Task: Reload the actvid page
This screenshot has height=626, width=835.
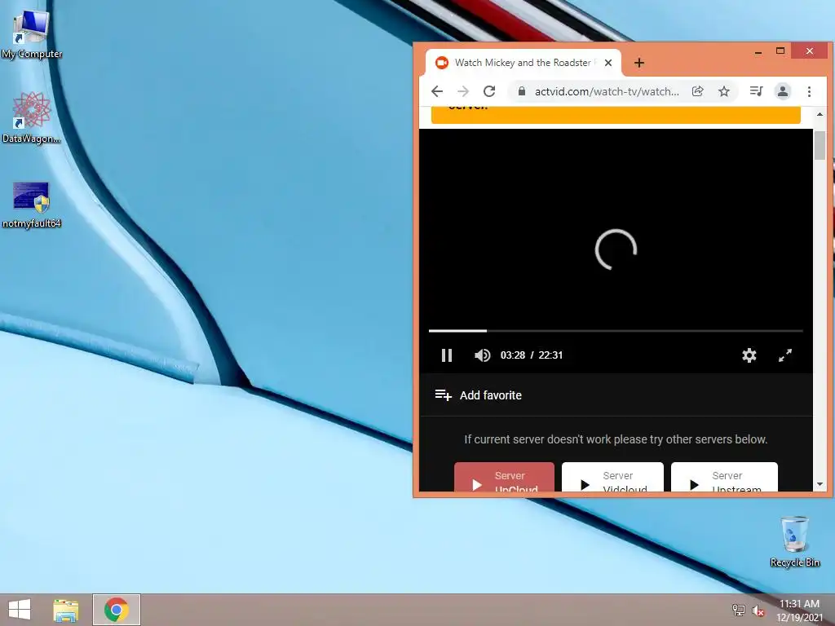Action: 489,91
